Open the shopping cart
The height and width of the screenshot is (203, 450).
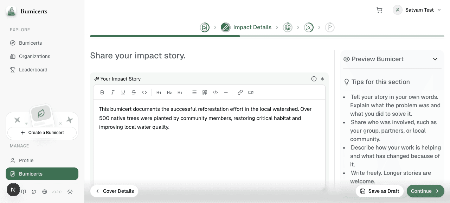[x=379, y=10]
